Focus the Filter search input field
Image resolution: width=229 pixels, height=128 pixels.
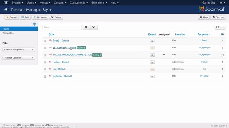click(x=62, y=27)
